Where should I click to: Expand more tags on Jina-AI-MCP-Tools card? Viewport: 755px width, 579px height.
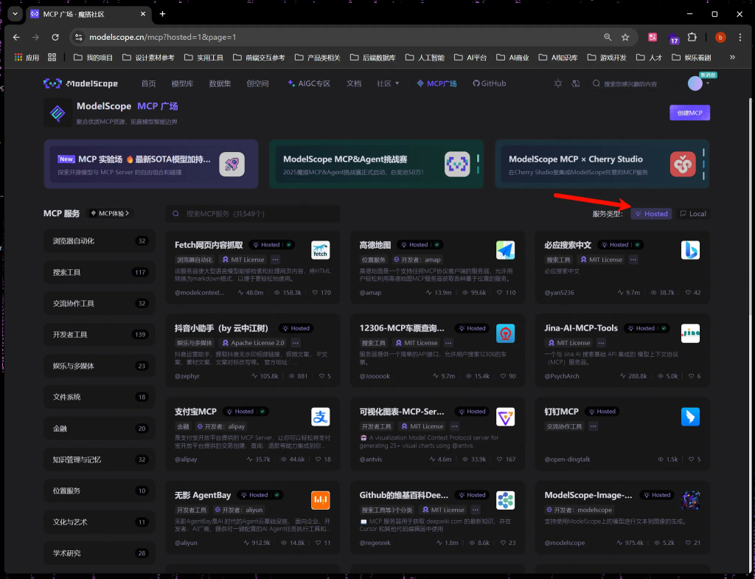[601, 343]
